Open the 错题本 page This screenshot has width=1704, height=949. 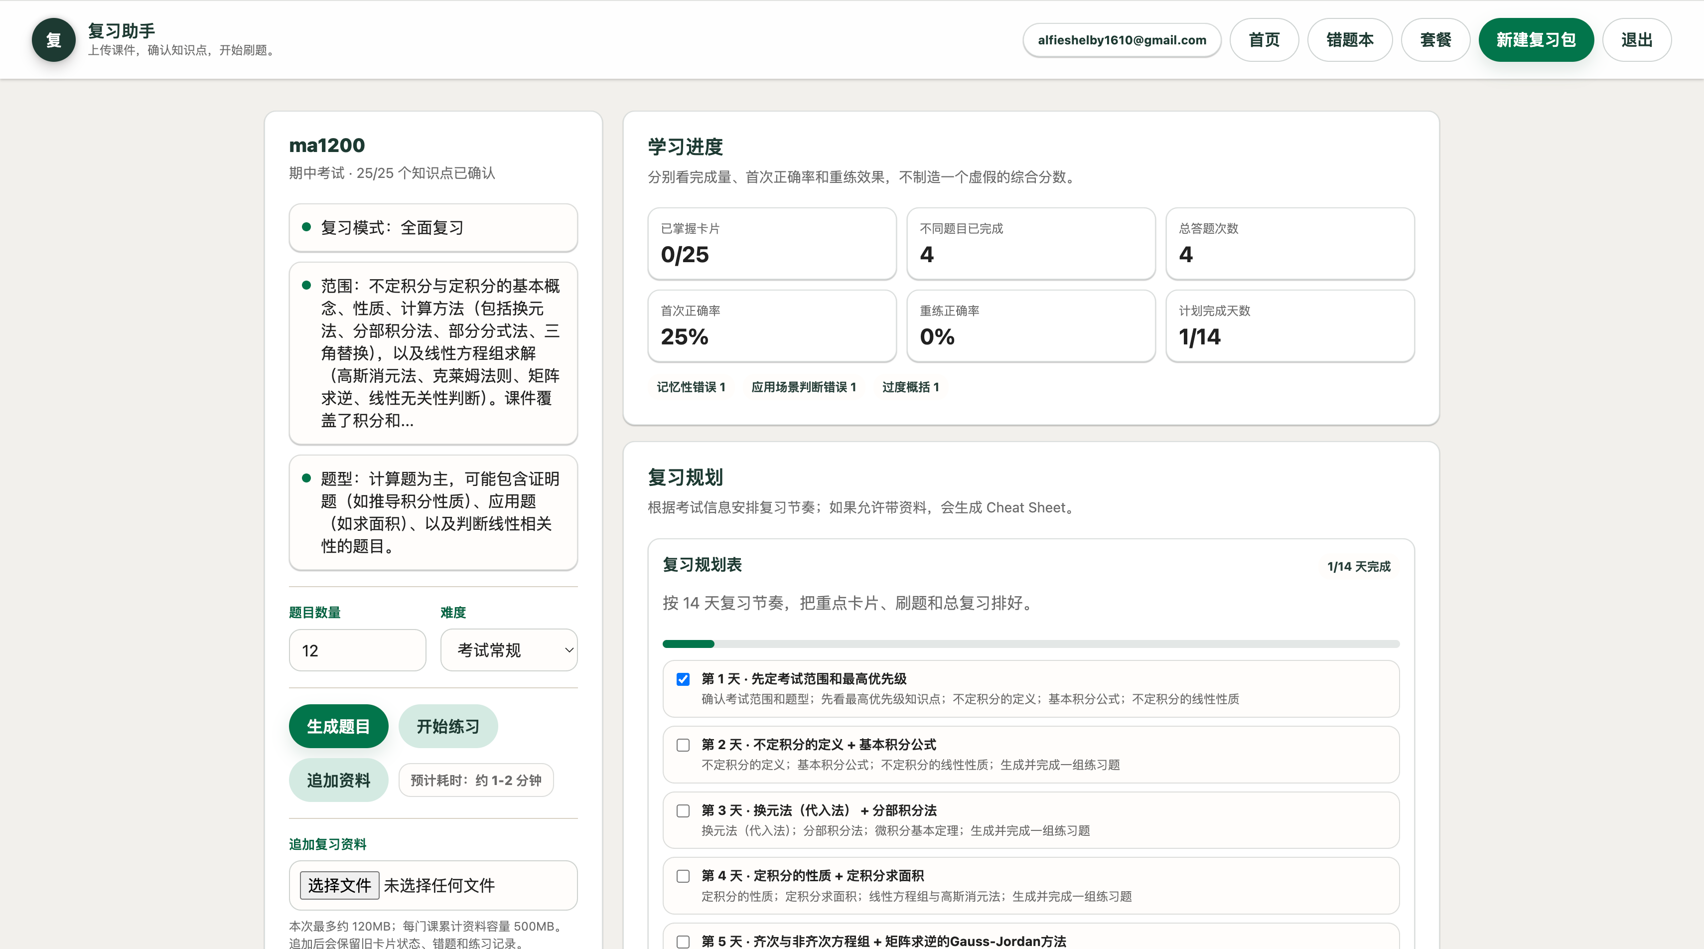(x=1349, y=40)
